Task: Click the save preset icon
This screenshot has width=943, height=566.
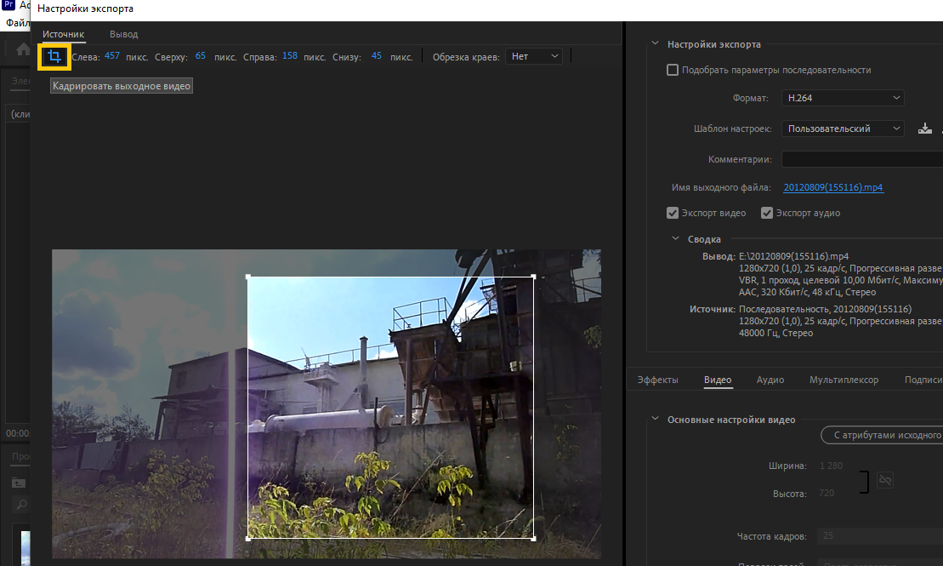Action: click(x=925, y=129)
